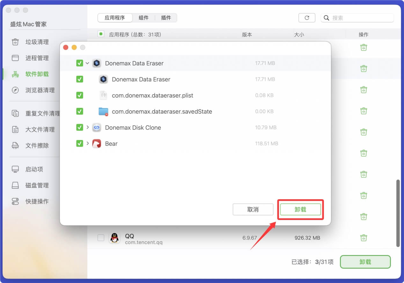Click inside the 搜索 search field

coord(357,18)
